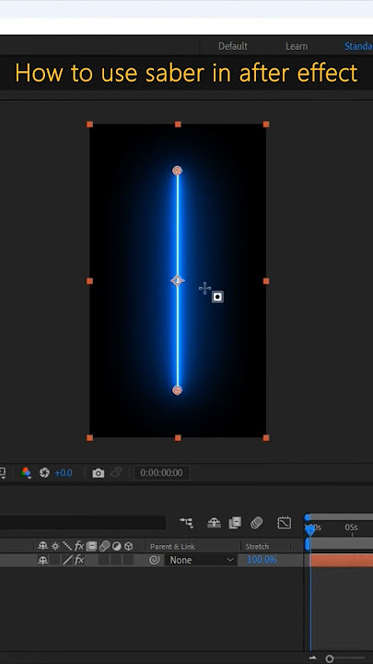Image resolution: width=373 pixels, height=664 pixels.
Task: Click the Quality column header icon
Action: [67, 546]
